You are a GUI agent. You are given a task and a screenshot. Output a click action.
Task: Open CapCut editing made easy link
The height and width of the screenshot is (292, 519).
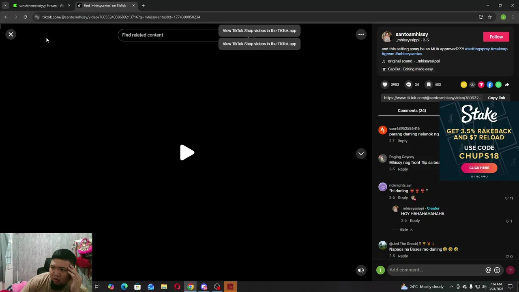click(407, 69)
